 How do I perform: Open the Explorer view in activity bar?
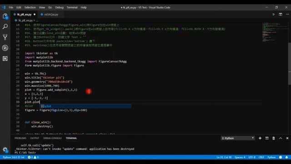click(5, 16)
